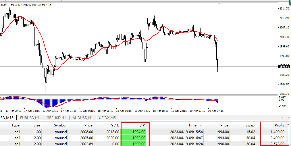This screenshot has height=146, width=291.
Task: Click the OHLC readout 1994.37 1994.56 1989.43
Action: pyautogui.click(x=26, y=5)
